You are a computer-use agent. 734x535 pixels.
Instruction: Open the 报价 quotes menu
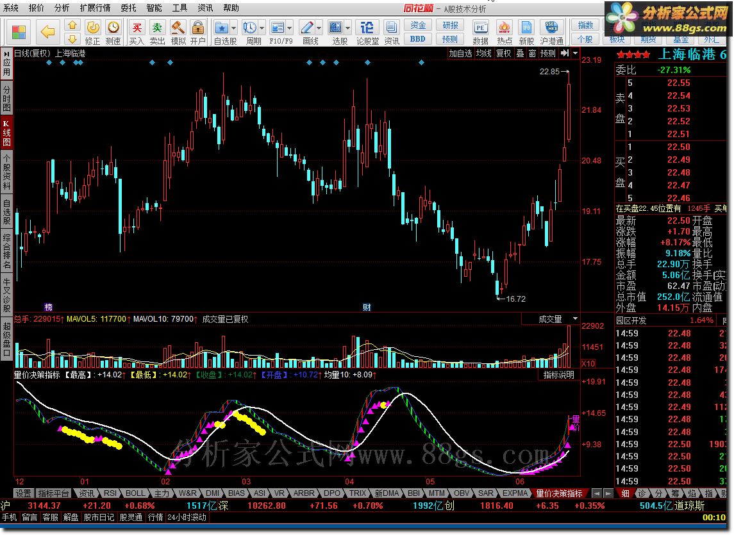[x=36, y=8]
